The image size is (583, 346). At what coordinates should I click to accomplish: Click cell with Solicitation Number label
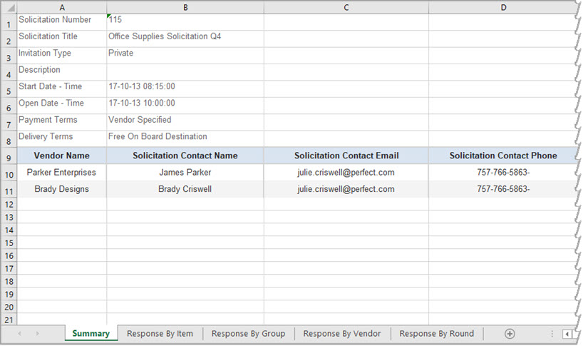pos(62,22)
